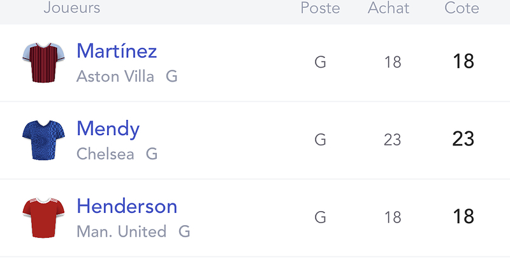The width and height of the screenshot is (510, 264).
Task: Sort by the Poste column header
Action: pyautogui.click(x=320, y=8)
